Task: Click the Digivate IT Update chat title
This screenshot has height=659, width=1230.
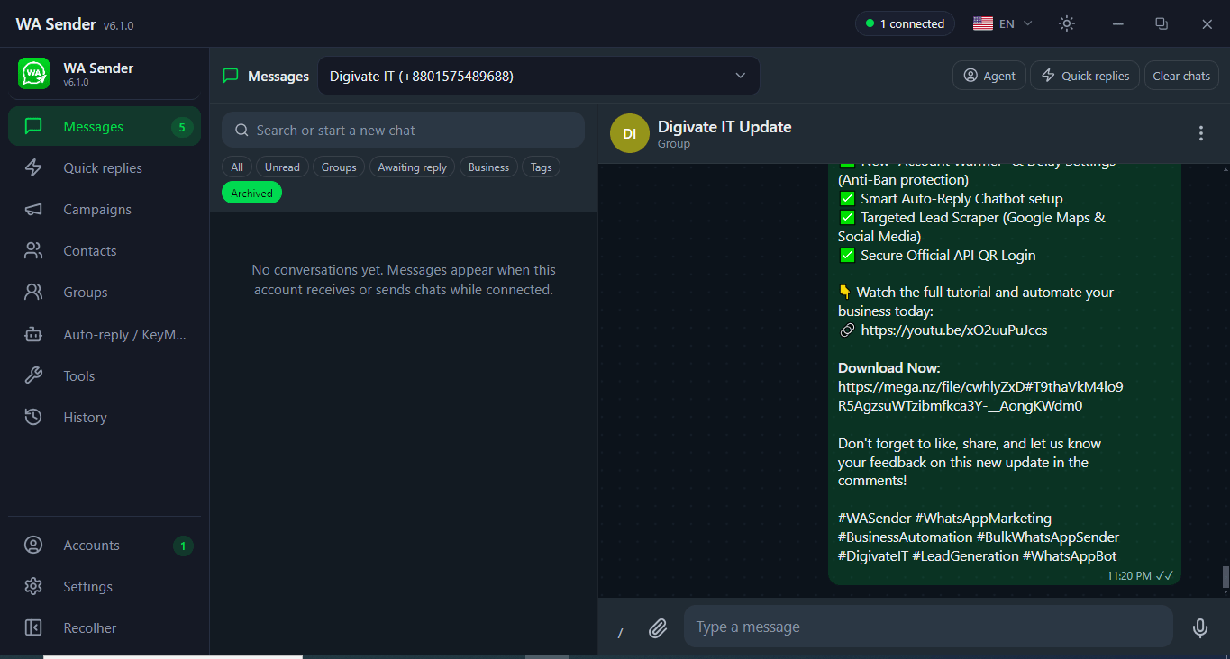Action: 724,127
